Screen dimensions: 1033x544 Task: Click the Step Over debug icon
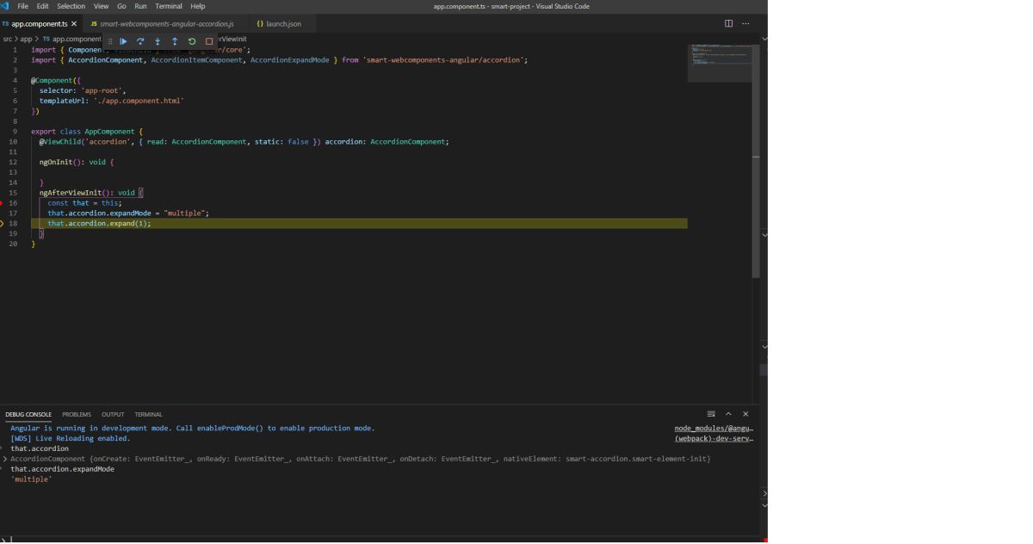tap(140, 41)
